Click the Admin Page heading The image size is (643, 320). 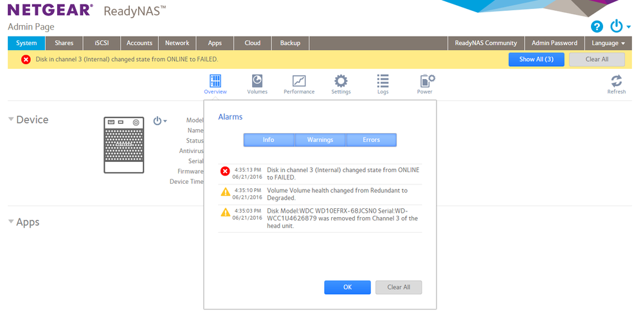(31, 27)
